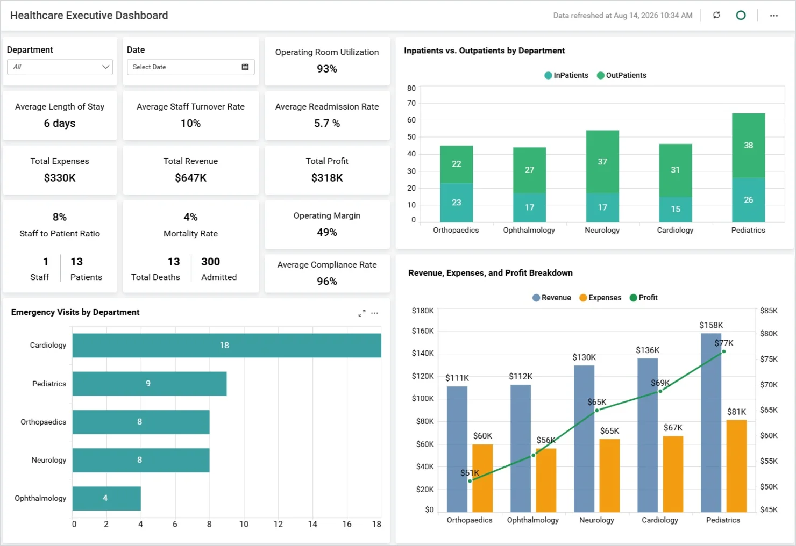
Task: Click the 300 Admitted figure
Action: 210,262
